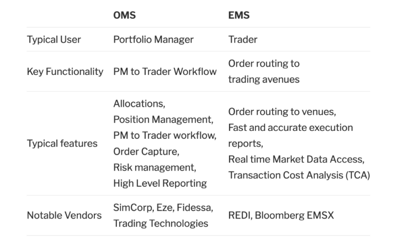Click the Position Management line
This screenshot has width=416, height=251.
(x=163, y=120)
